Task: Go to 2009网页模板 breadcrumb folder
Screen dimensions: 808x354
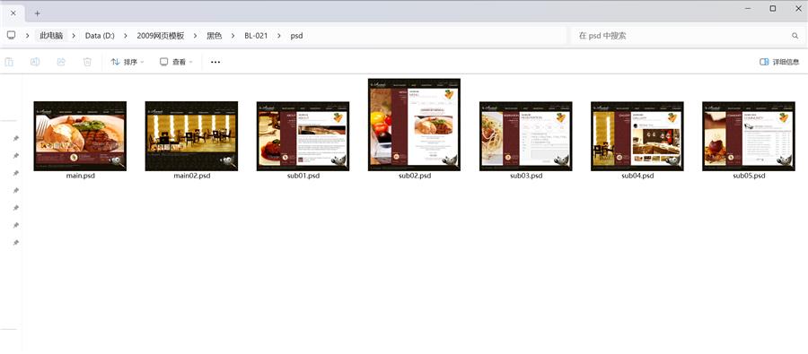Action: pos(161,36)
